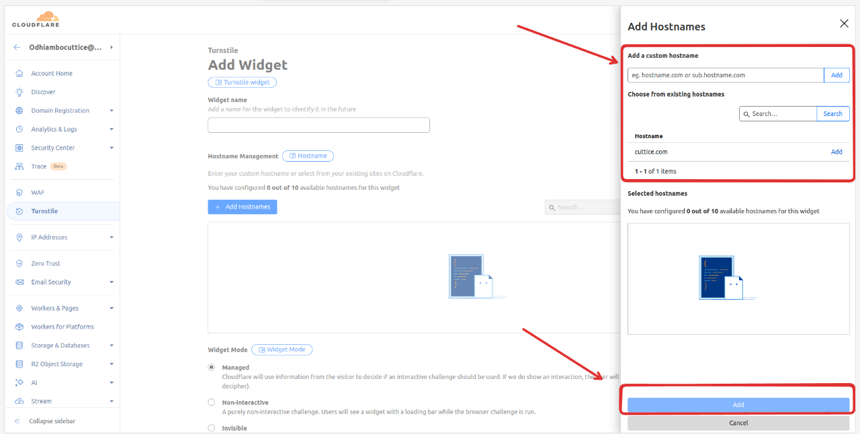Open the Hostname documentation link

click(308, 156)
